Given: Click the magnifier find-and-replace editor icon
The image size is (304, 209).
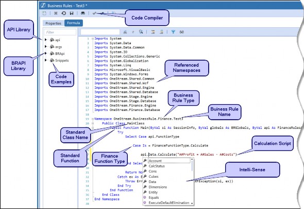Looking at the screenshot, I should (x=141, y=32).
